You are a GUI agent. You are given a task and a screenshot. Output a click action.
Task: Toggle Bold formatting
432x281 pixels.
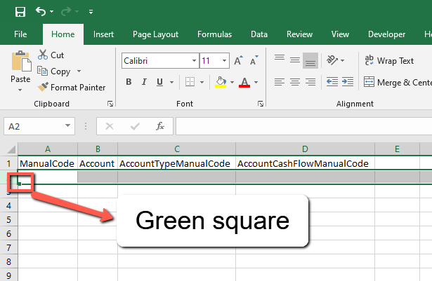129,83
